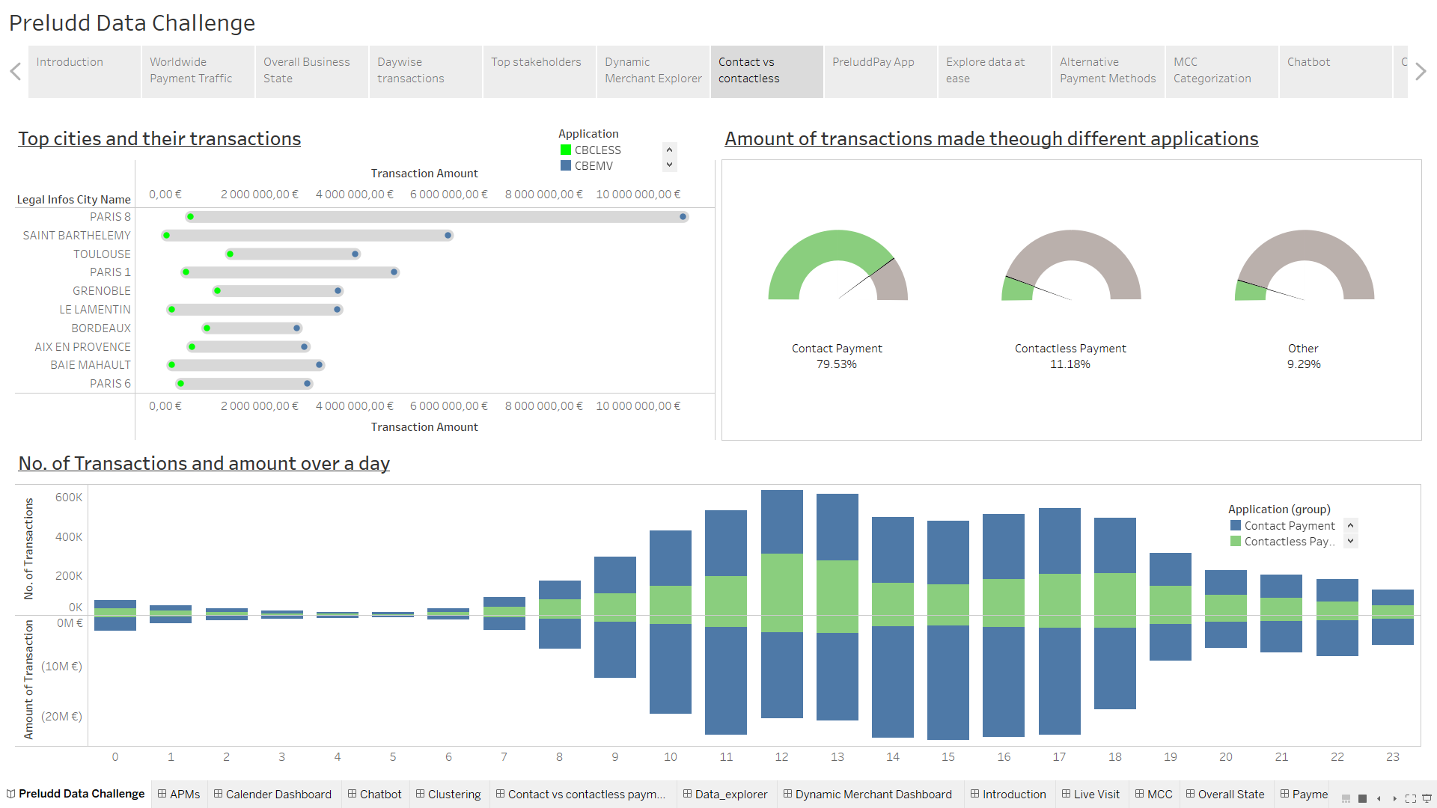Click hour 12 transactions bar
The width and height of the screenshot is (1437, 808).
coord(781,552)
